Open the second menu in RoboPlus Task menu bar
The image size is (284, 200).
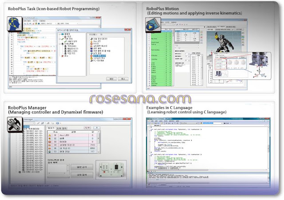pos(35,21)
